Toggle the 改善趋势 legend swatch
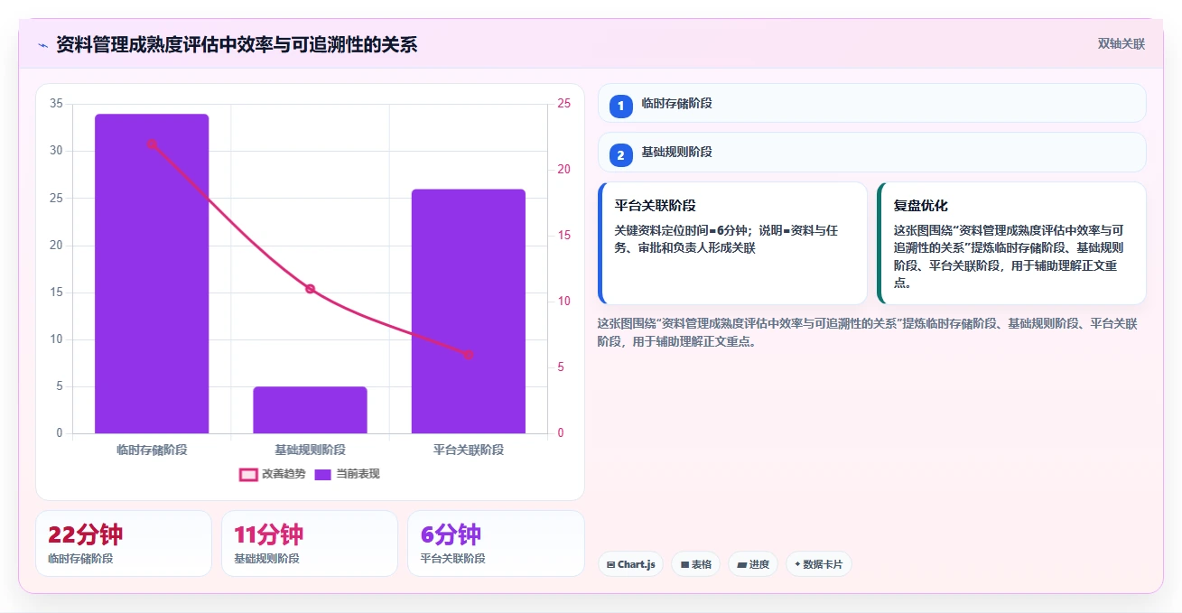Viewport: 1182px width, 613px height. pos(248,474)
